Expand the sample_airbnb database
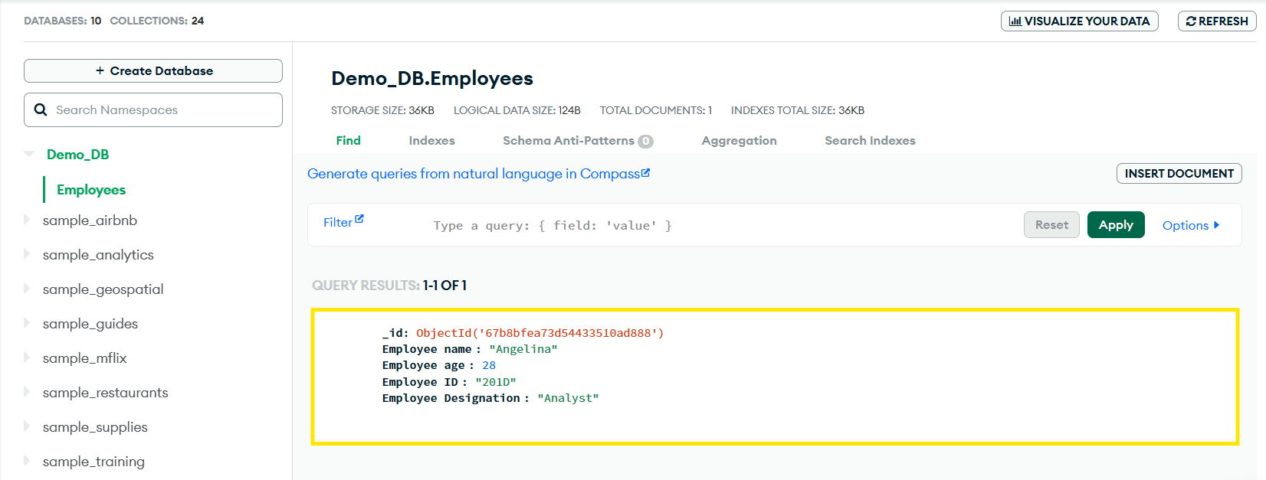Viewport: 1266px width, 480px height. click(x=27, y=220)
